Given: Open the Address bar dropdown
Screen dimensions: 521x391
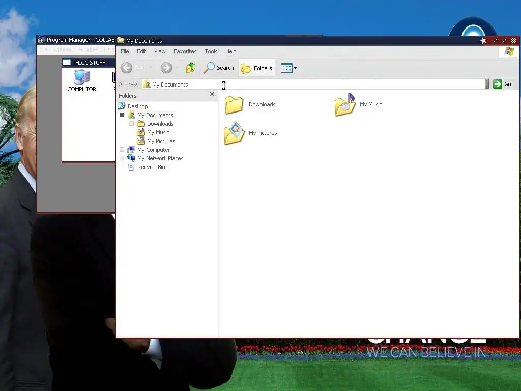Looking at the screenshot, I should [x=487, y=84].
